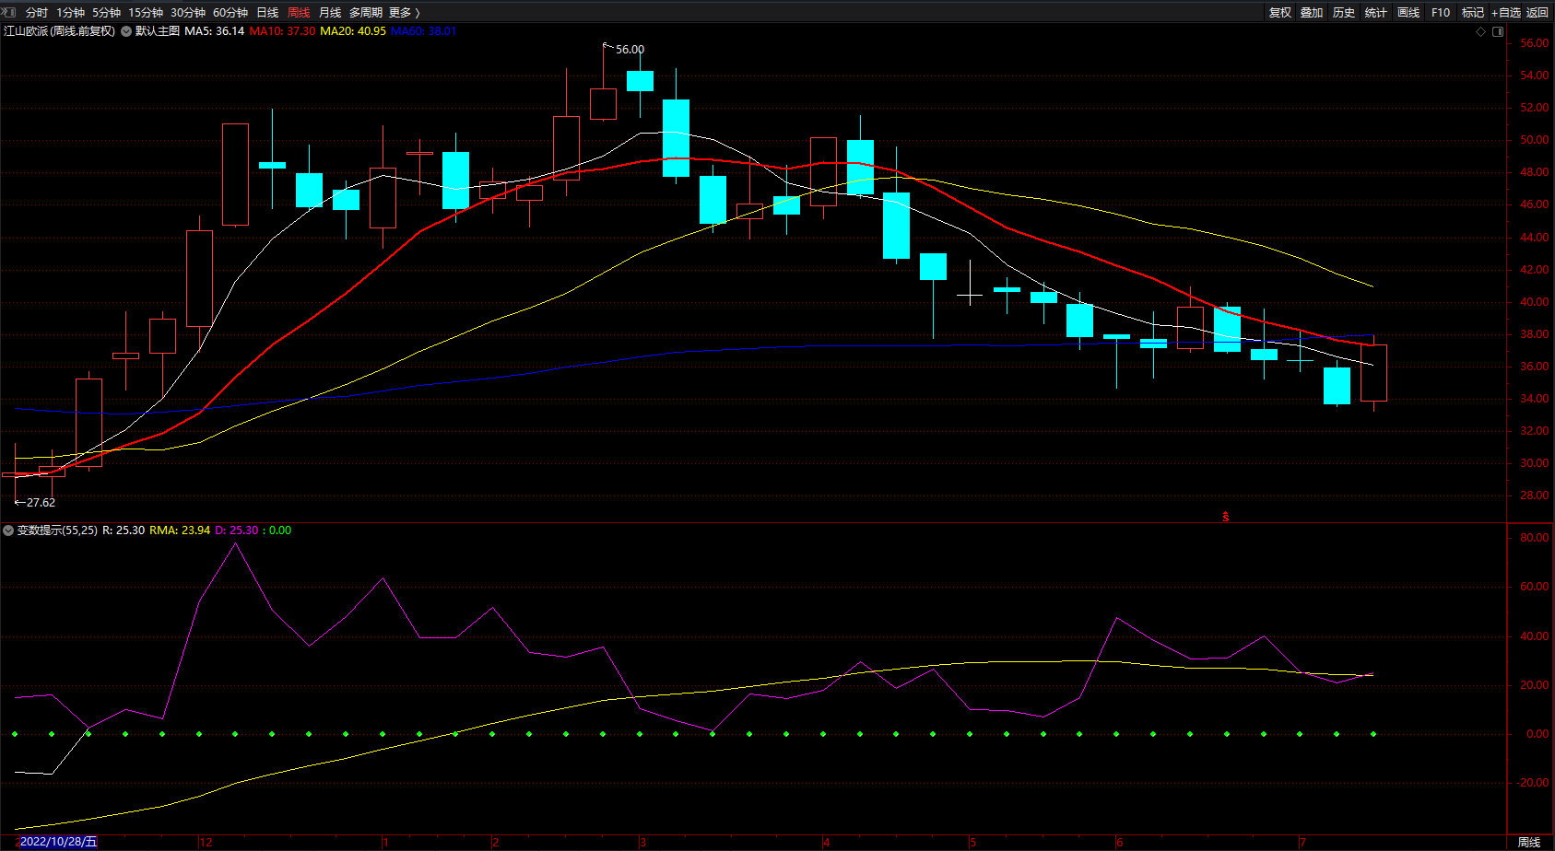This screenshot has width=1555, height=851.
Task: Switch to 分时 intraday view
Action: [x=37, y=12]
